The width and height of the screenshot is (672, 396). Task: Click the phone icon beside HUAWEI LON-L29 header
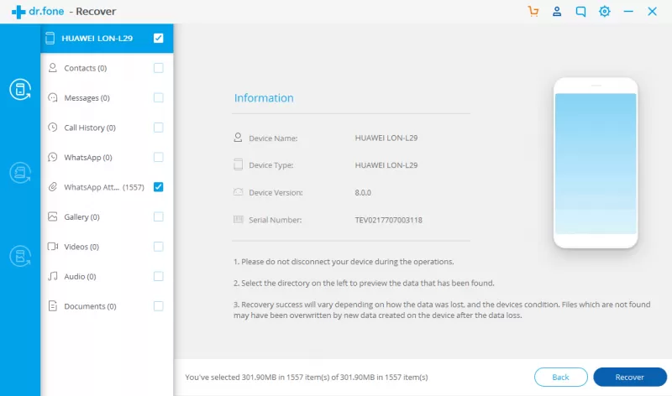pos(50,38)
